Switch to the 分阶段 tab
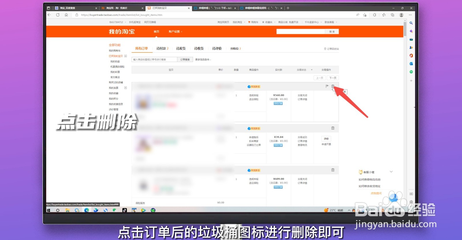 (235, 49)
